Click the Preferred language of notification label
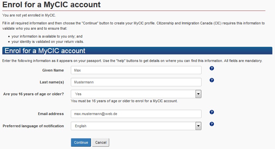Image resolution: width=275 pixels, height=149 pixels. (x=33, y=126)
